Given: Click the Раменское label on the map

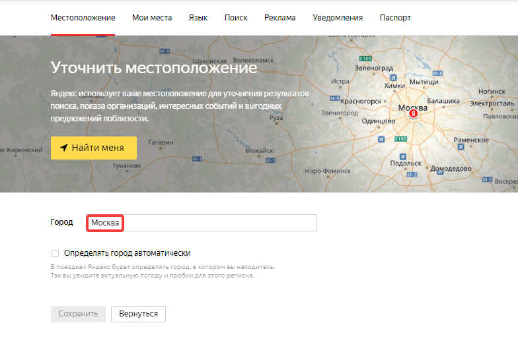Looking at the screenshot, I should click(471, 140).
